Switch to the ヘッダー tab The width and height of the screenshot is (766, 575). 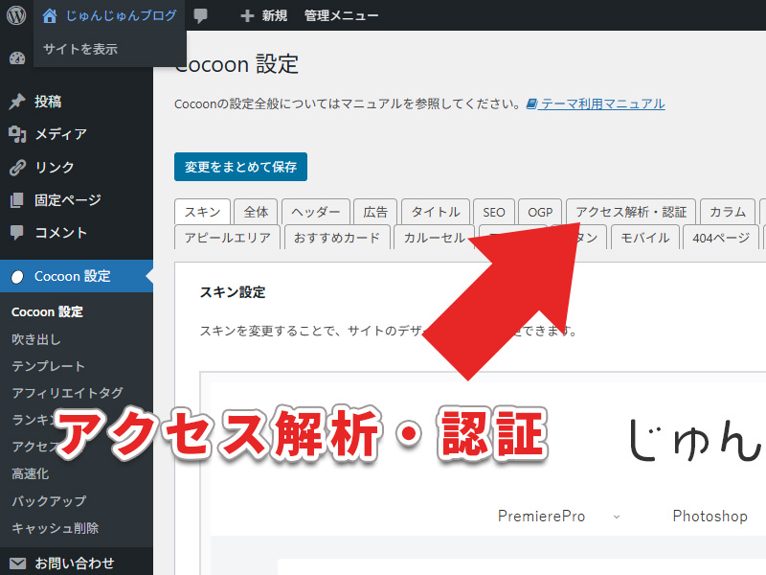[x=316, y=212]
